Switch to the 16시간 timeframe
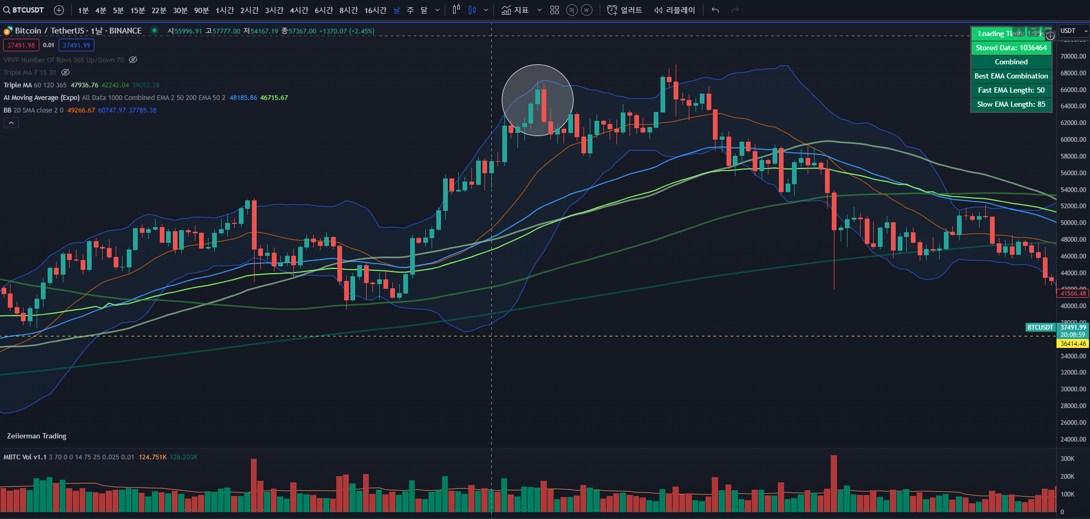 376,10
